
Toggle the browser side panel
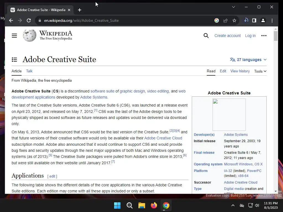254,20
